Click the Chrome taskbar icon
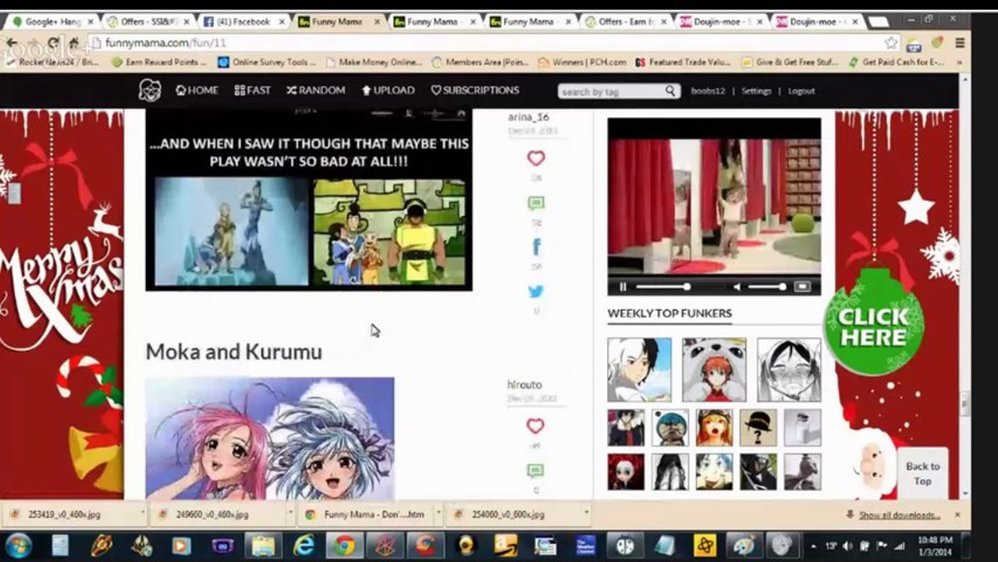Screen dimensions: 998x562 (344, 545)
